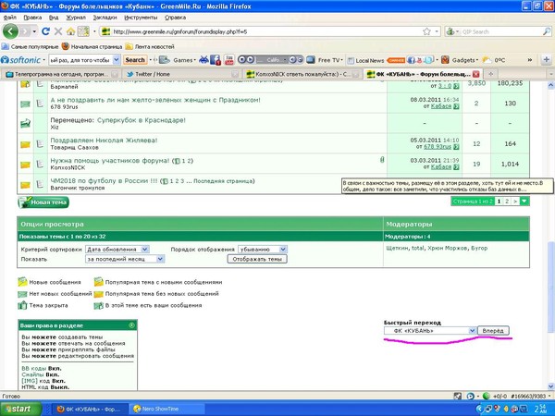The height and width of the screenshot is (416, 555).
Task: Click the green globe status bar icon
Action: (487, 397)
